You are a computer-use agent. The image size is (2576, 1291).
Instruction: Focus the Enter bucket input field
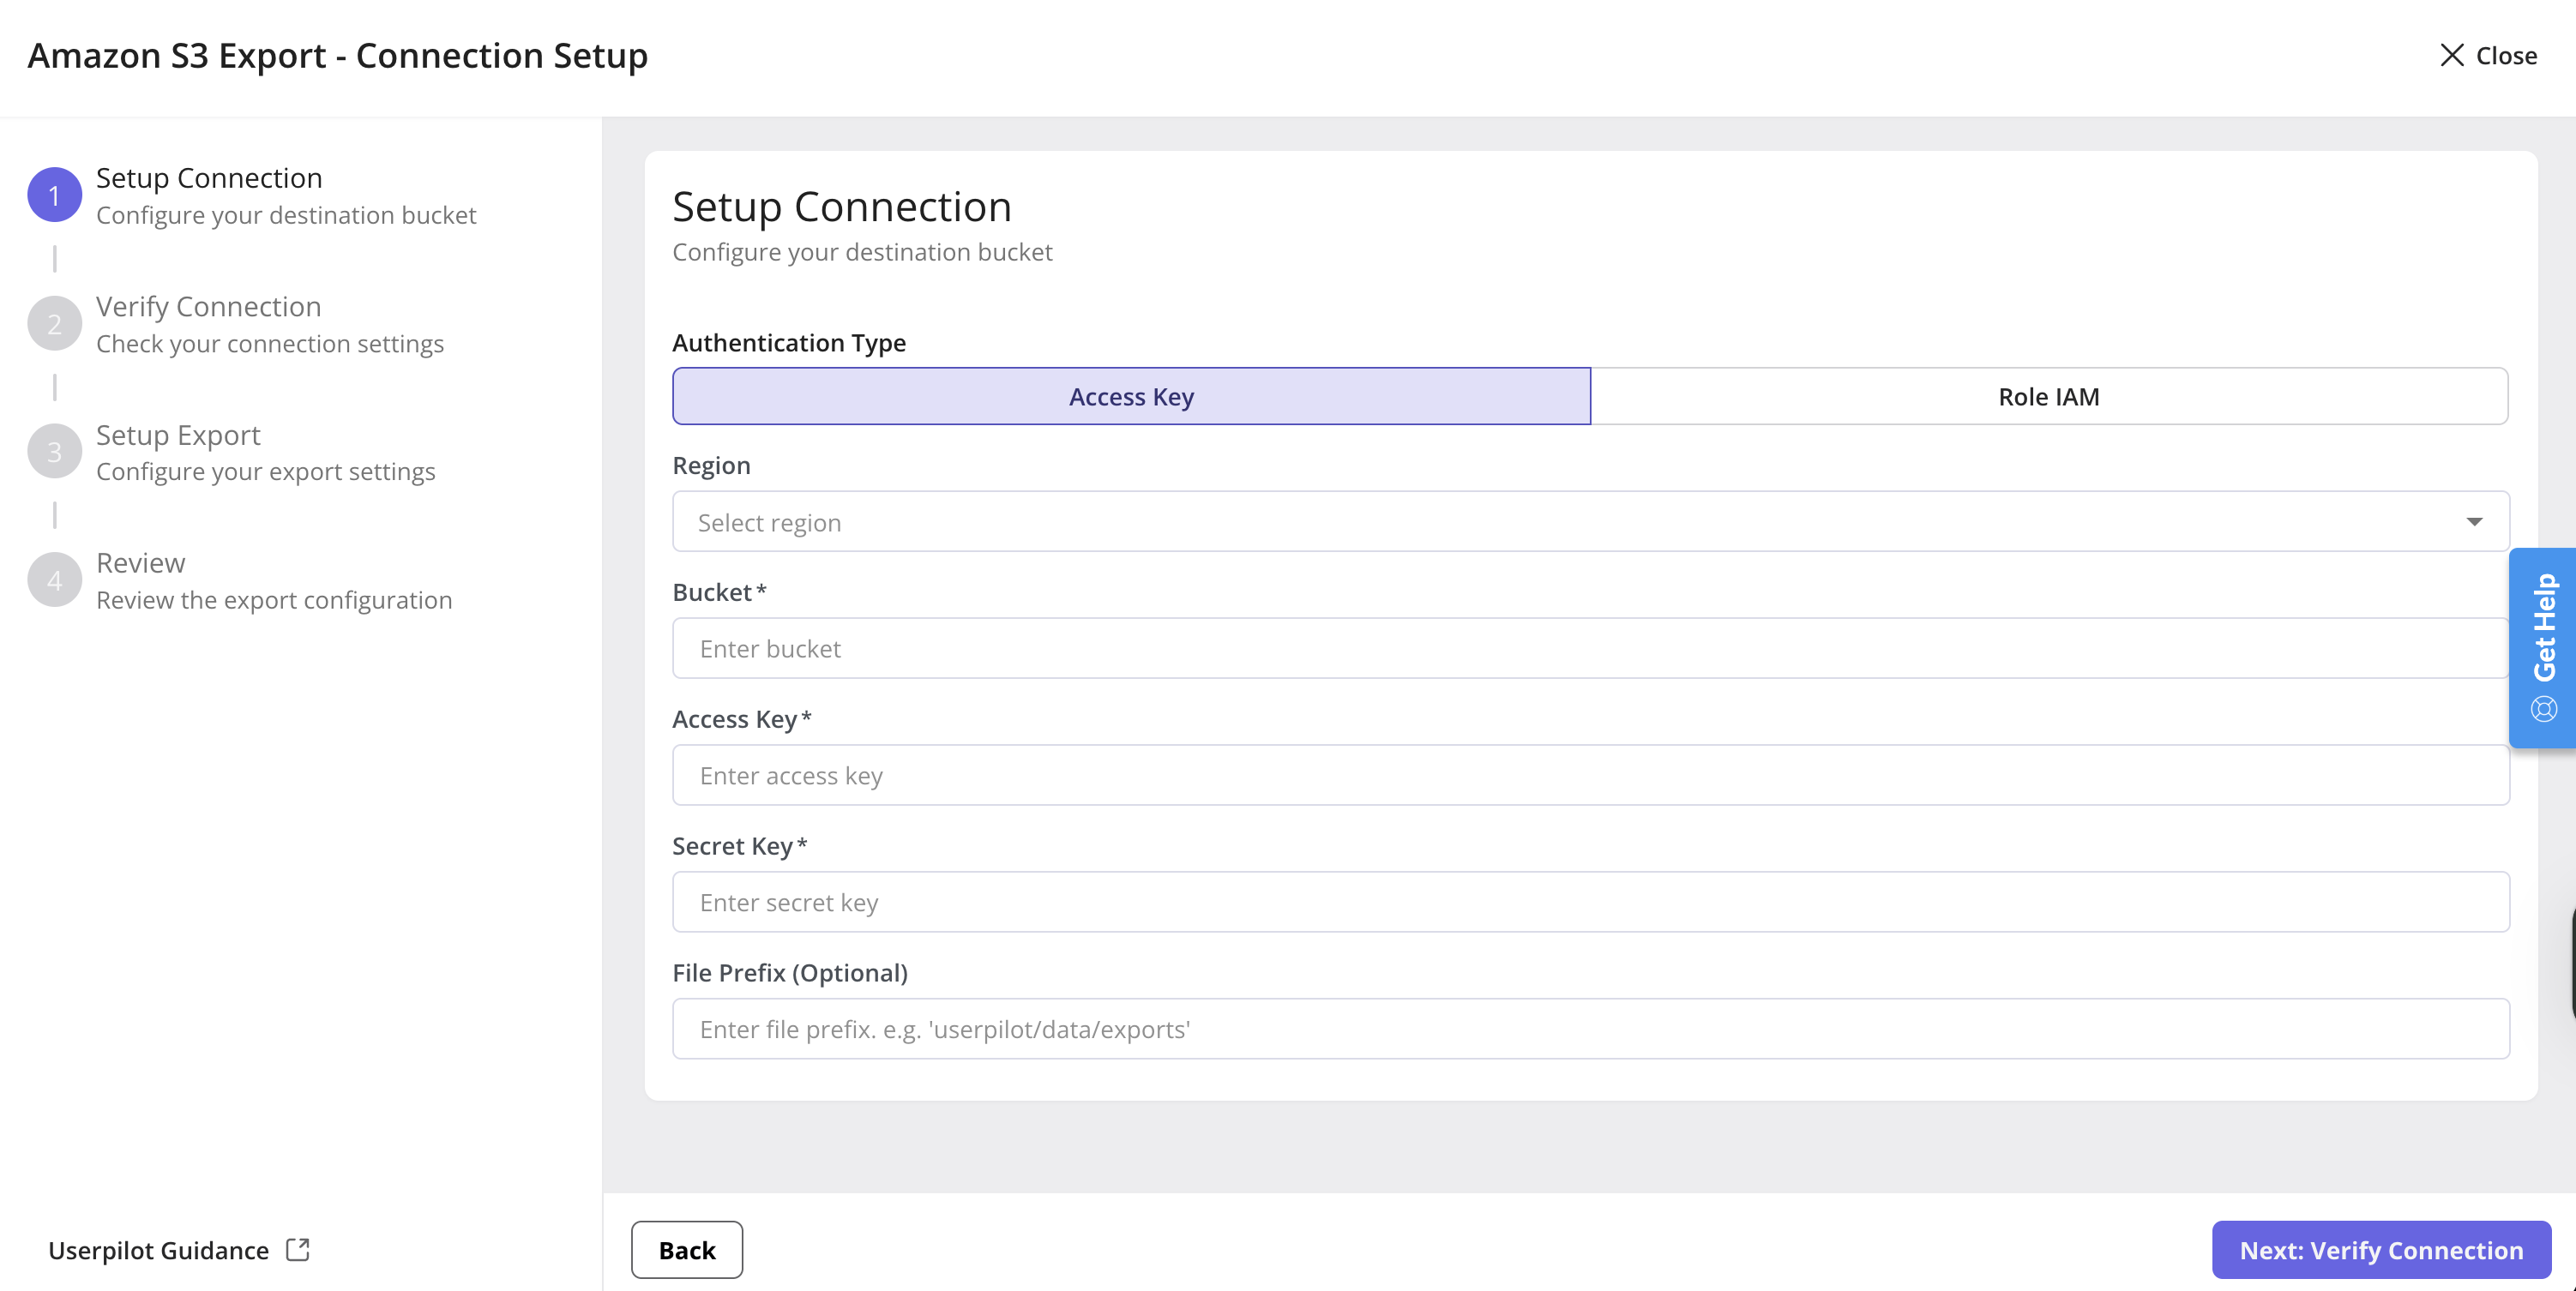click(x=1590, y=649)
